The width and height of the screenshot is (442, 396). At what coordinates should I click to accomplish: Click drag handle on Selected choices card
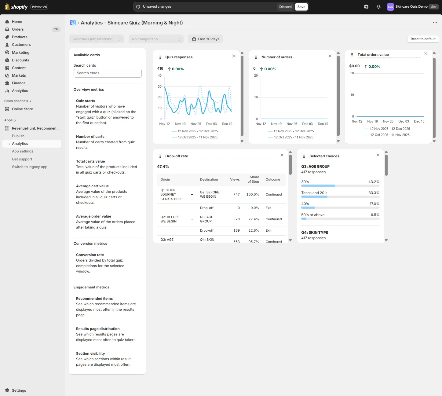(x=304, y=156)
